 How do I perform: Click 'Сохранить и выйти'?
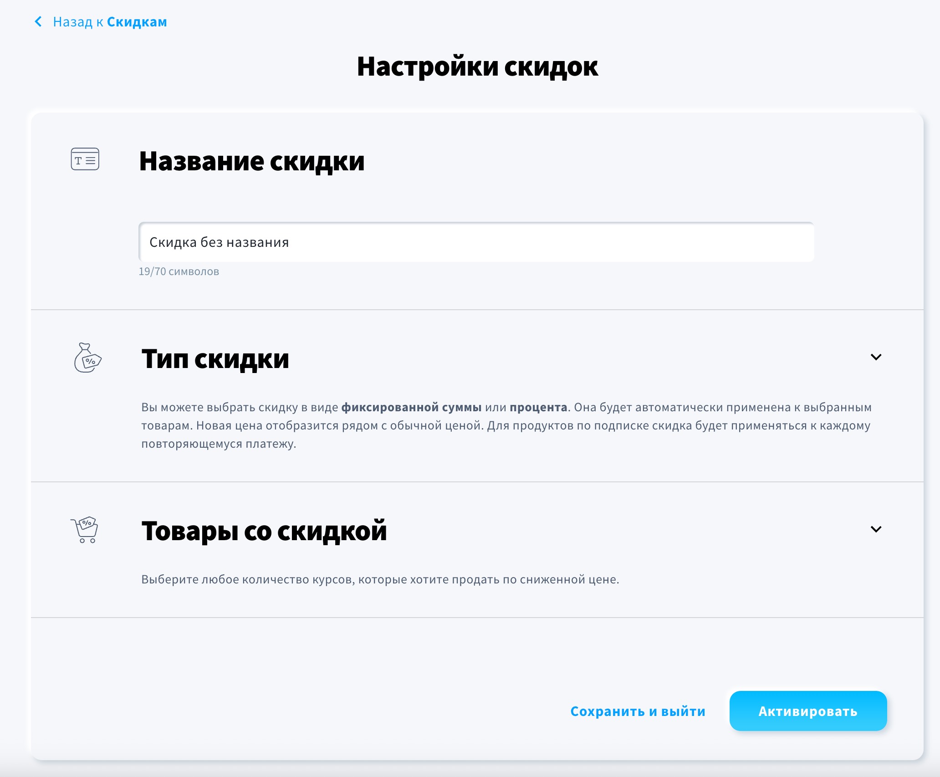coord(638,711)
